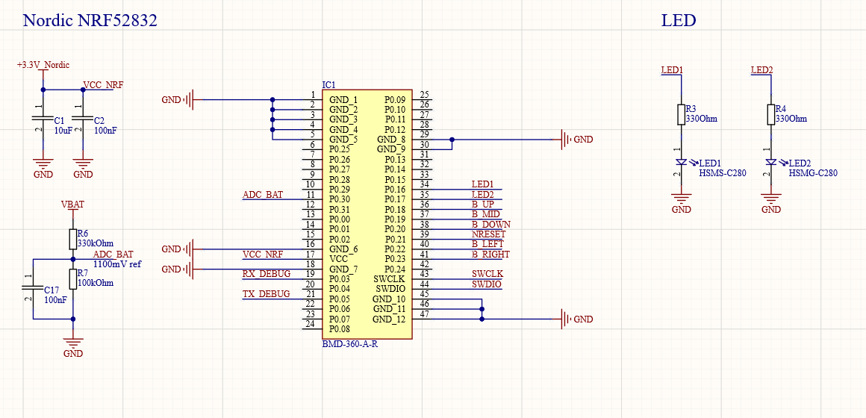The image size is (866, 418).
Task: Click the VCC_NRF net label near C2
Action: click(x=103, y=85)
